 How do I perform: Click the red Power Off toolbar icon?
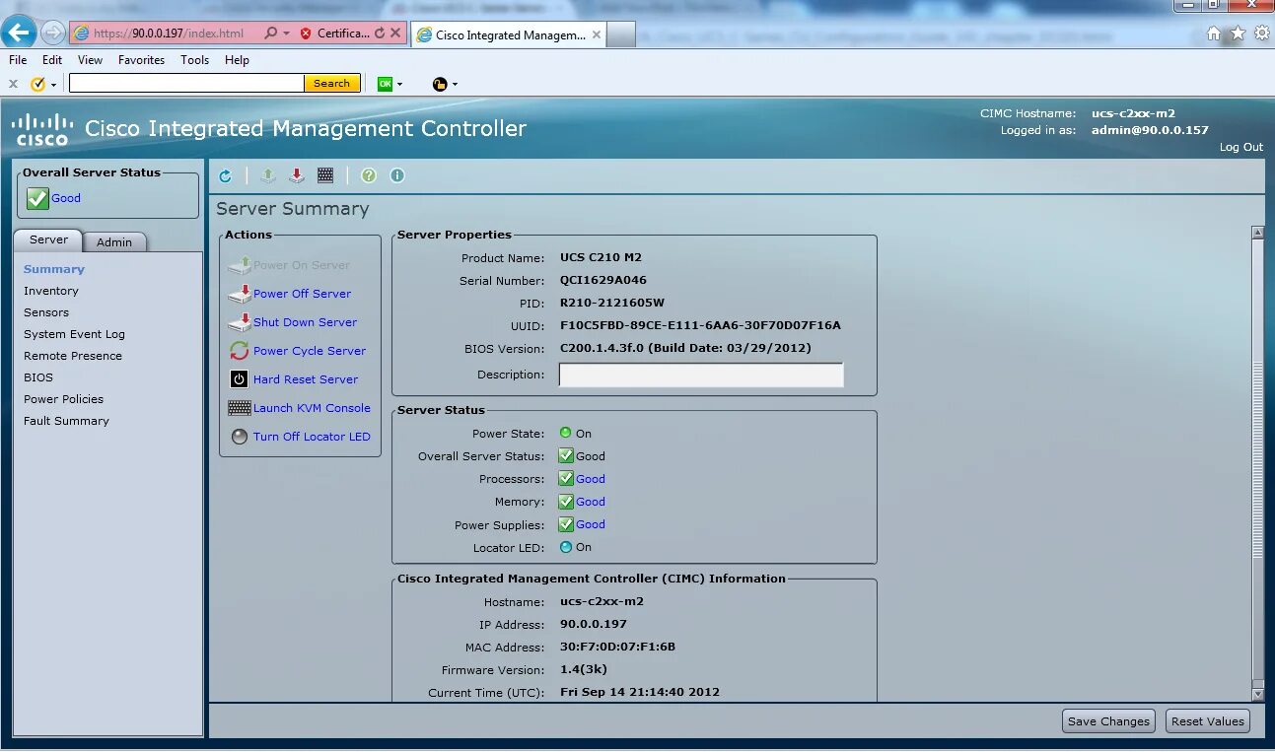(x=296, y=175)
